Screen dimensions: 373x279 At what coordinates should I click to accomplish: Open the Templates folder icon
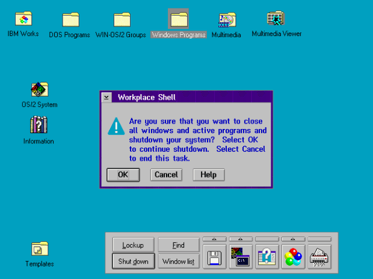click(40, 248)
